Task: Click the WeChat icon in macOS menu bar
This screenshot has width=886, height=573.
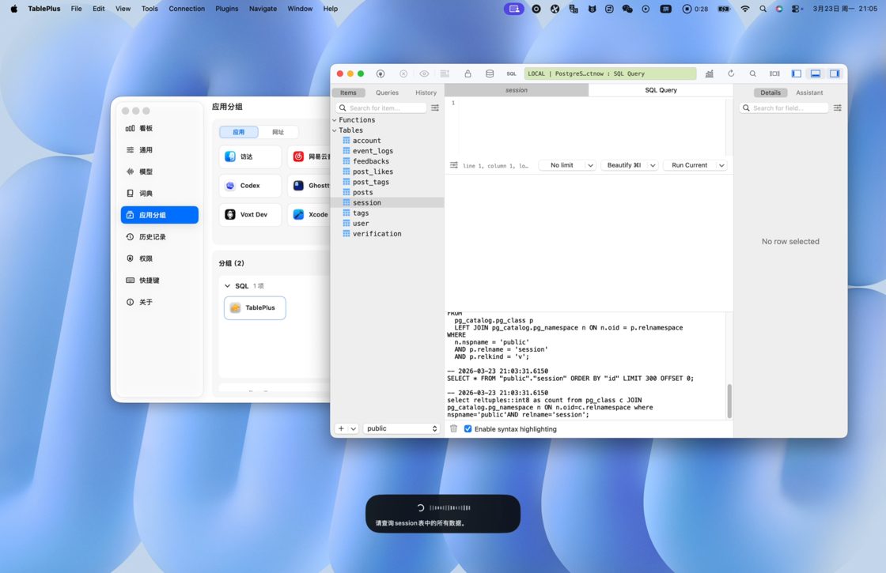Action: pyautogui.click(x=627, y=9)
